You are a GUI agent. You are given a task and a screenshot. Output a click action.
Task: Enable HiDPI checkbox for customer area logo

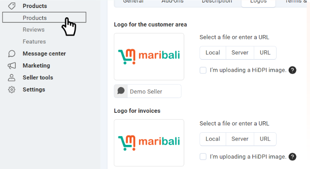click(203, 70)
